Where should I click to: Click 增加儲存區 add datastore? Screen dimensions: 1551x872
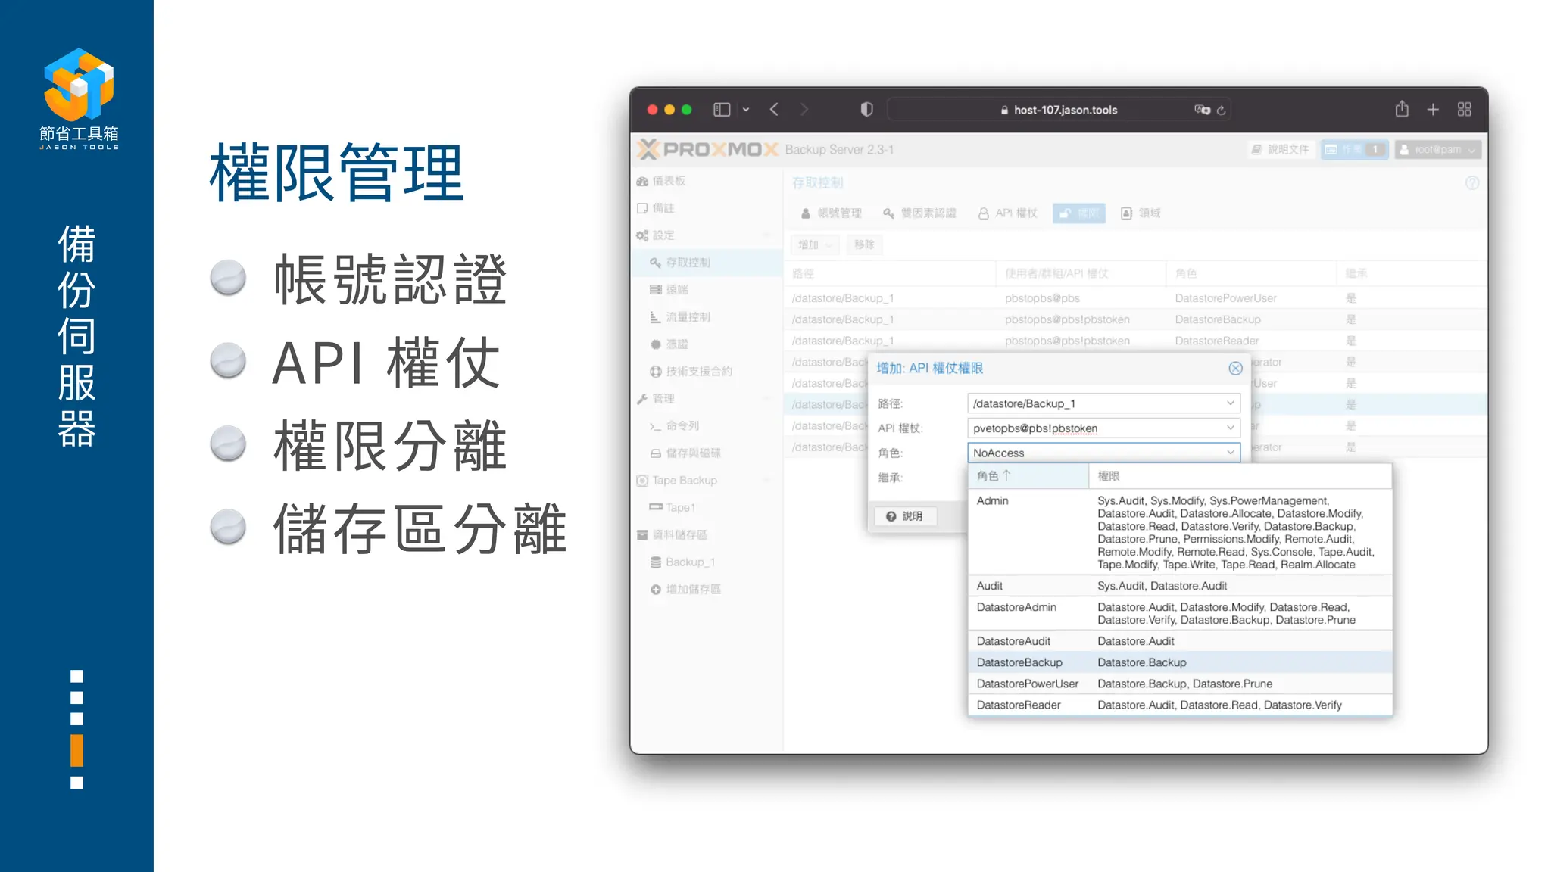[x=707, y=590]
